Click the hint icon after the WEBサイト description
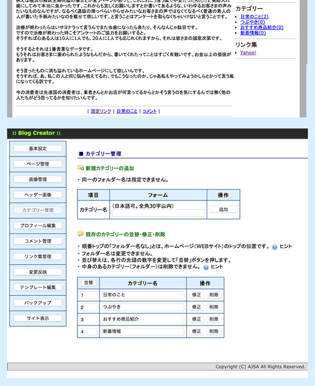The image size is (315, 386). 275,247
